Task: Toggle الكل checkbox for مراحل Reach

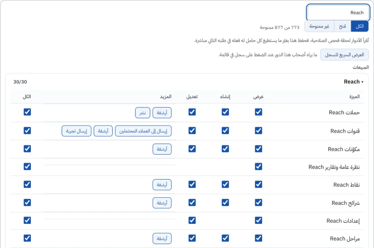Action: (27, 238)
